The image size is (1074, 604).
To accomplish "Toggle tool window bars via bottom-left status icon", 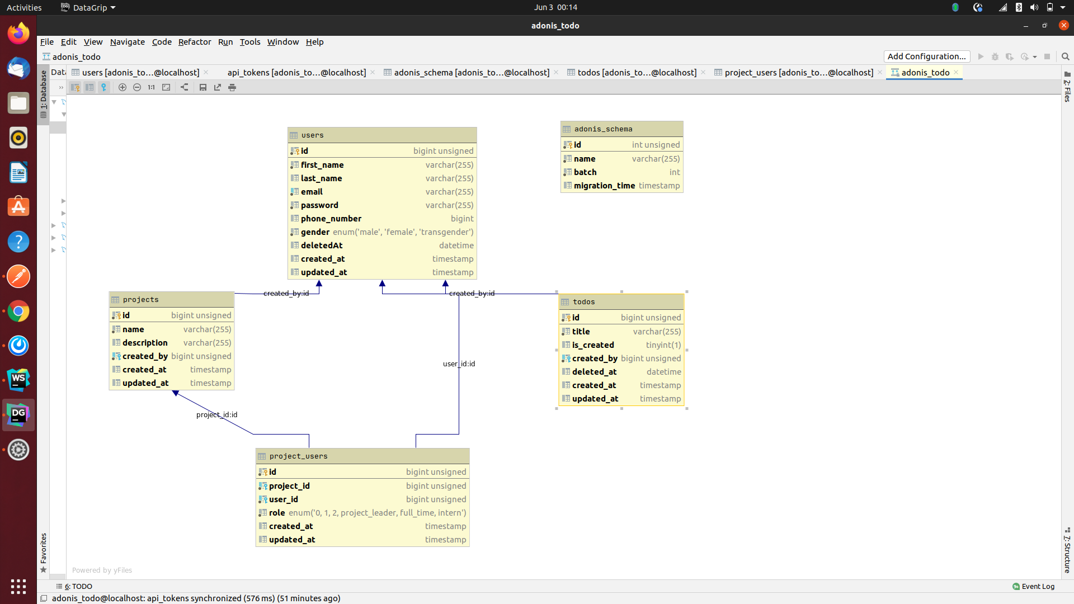I will 44,598.
